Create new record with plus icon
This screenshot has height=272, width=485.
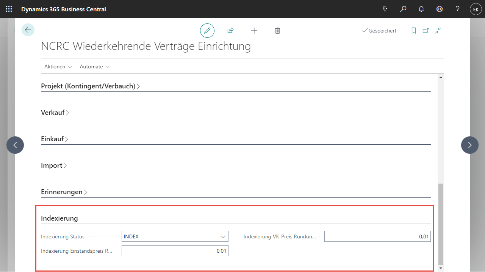(x=254, y=31)
